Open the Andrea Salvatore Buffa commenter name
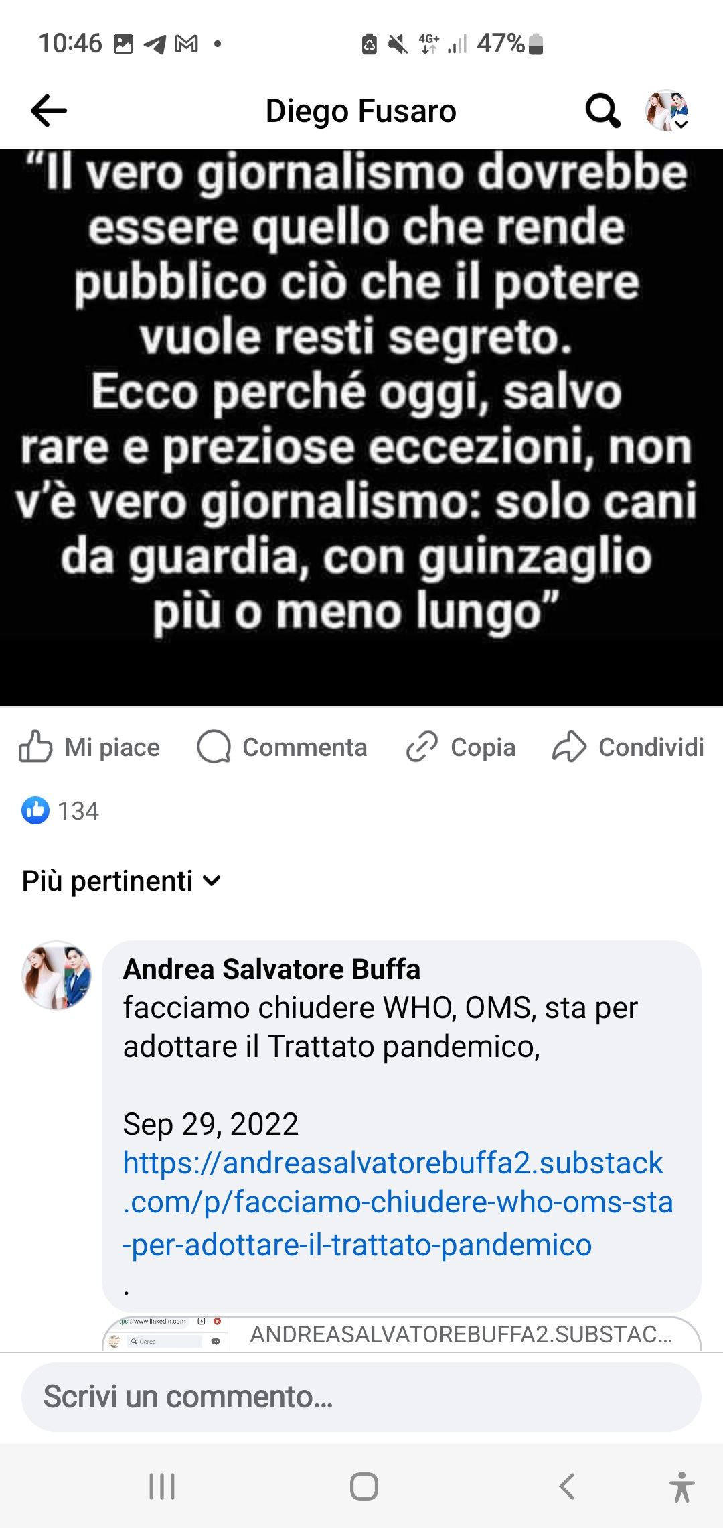Screen dimensions: 723x1528 272,969
